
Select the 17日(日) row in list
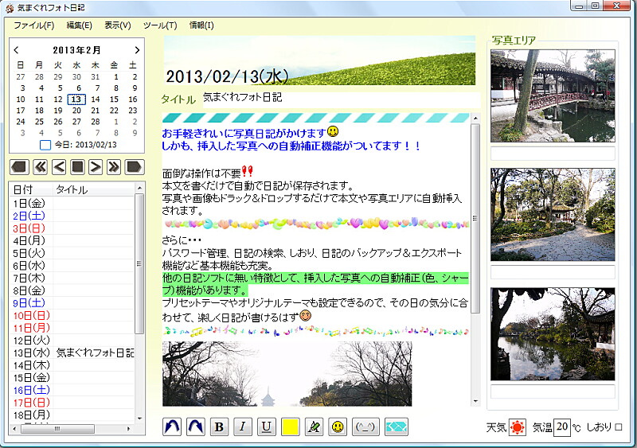72,403
